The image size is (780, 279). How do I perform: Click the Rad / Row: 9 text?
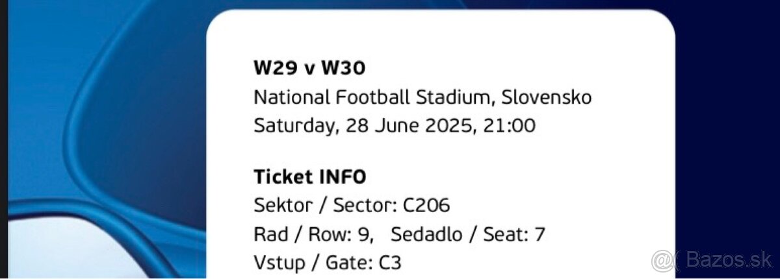point(313,234)
